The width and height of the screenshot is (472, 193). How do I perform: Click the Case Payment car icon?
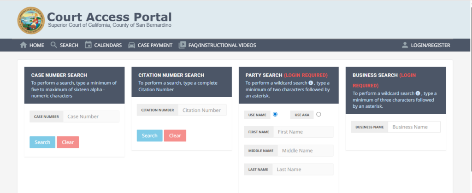132,45
